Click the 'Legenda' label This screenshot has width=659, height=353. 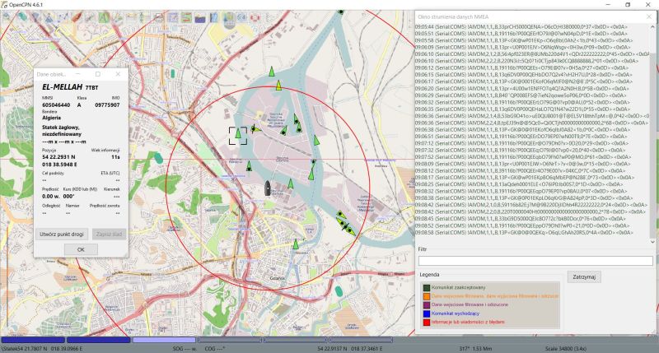429,275
